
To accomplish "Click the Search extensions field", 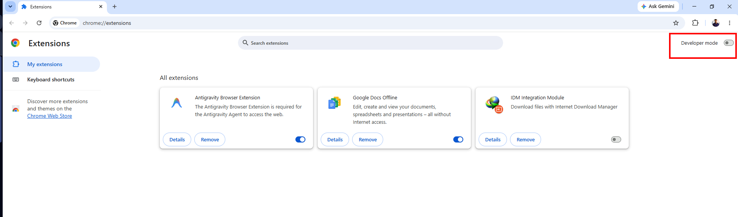I will coord(370,43).
